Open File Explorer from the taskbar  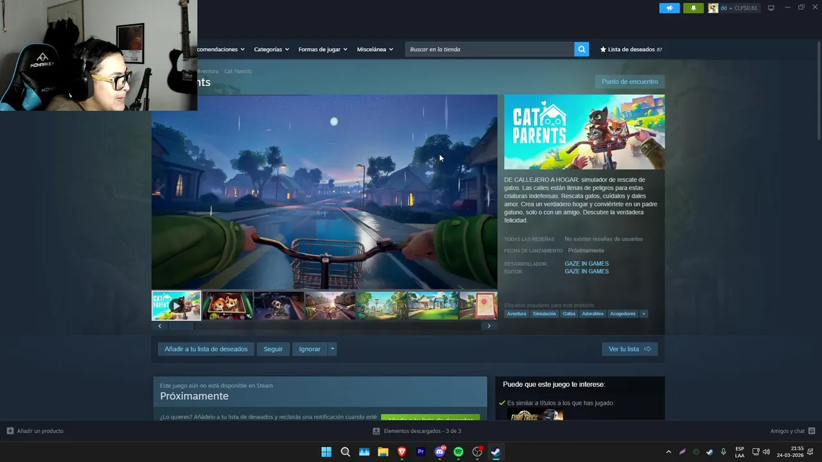point(383,452)
